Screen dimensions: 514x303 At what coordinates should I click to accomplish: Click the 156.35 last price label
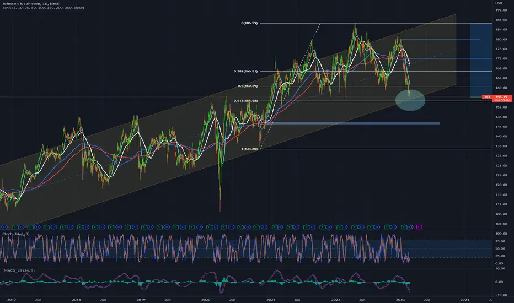tap(501, 97)
